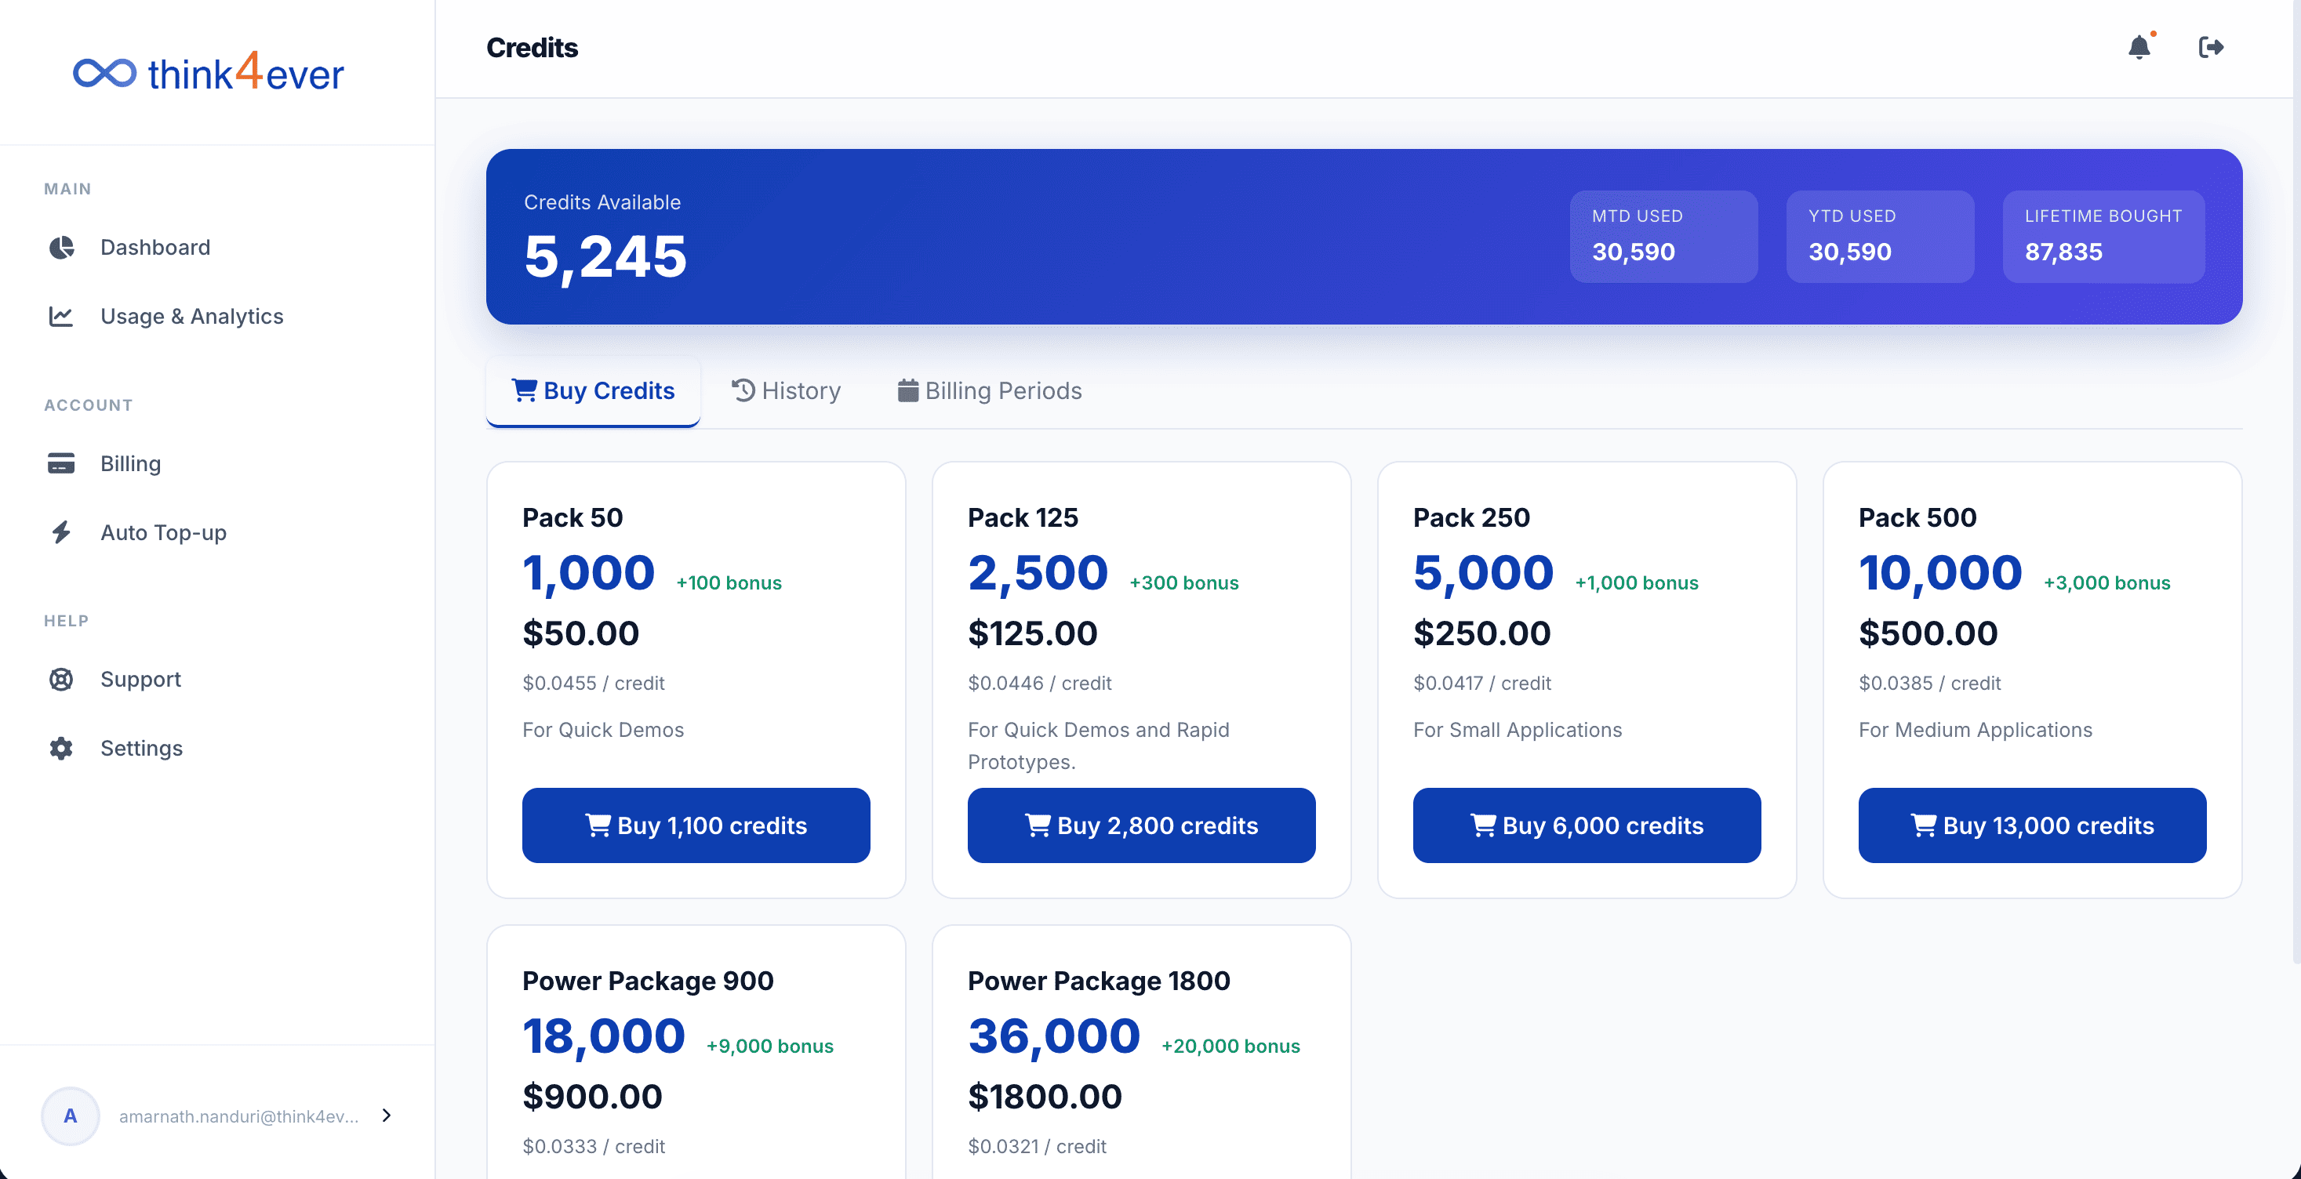
Task: Click the cart icon on Buy Credits tab
Action: point(525,390)
